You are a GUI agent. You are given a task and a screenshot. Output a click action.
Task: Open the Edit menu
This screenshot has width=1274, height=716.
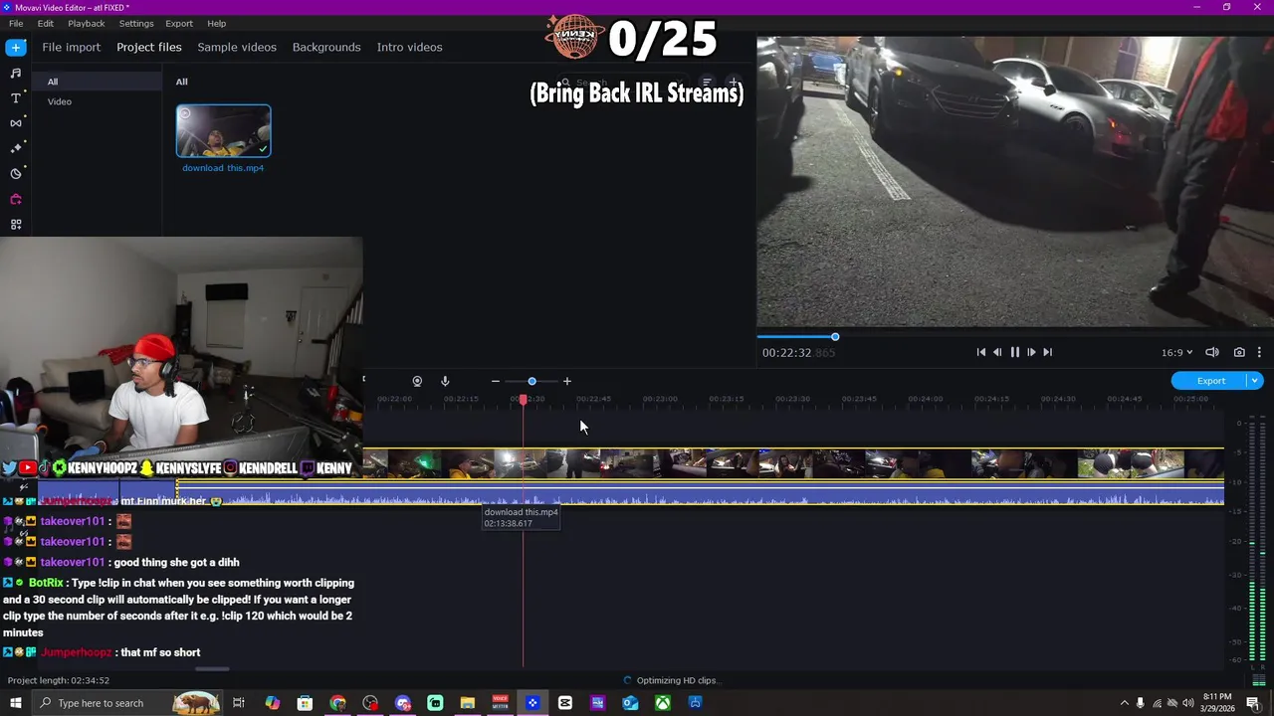(x=46, y=23)
